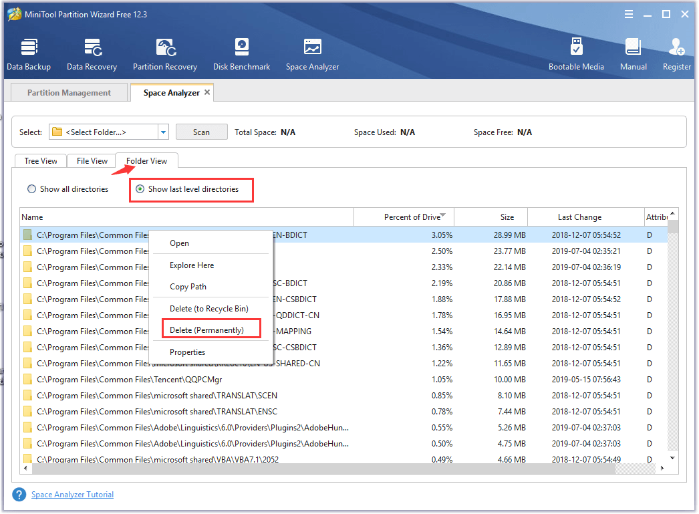Click the 4.75 MB size cell
Viewport: 699px width, 514px height.
tap(512, 444)
